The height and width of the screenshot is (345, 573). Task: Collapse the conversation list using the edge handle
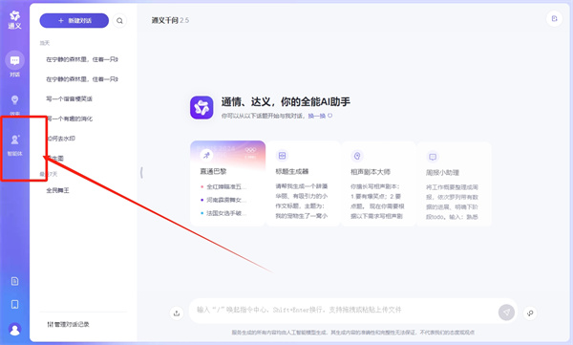(x=141, y=173)
